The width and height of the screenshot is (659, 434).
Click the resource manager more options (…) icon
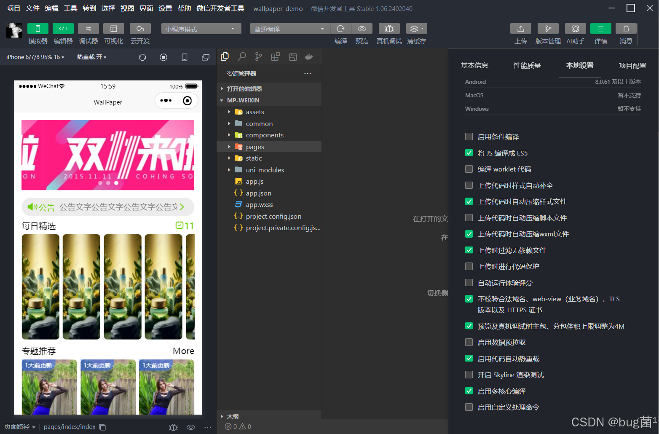(308, 73)
